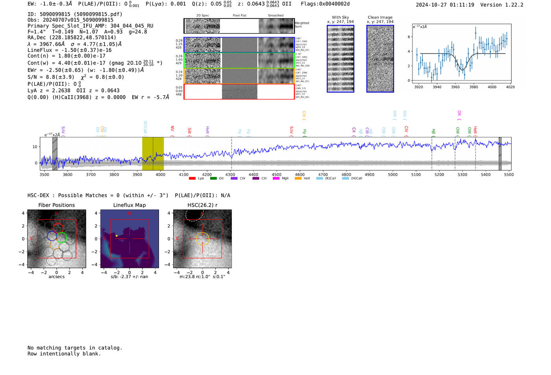The image size is (551, 375).
Task: Click the 'LineFlux = -1.50(±0.37)e-16' line
Action: tap(70, 50)
